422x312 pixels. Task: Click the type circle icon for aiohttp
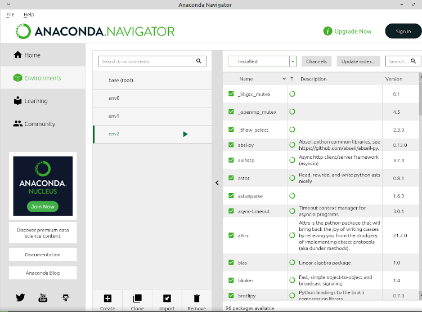[292, 161]
